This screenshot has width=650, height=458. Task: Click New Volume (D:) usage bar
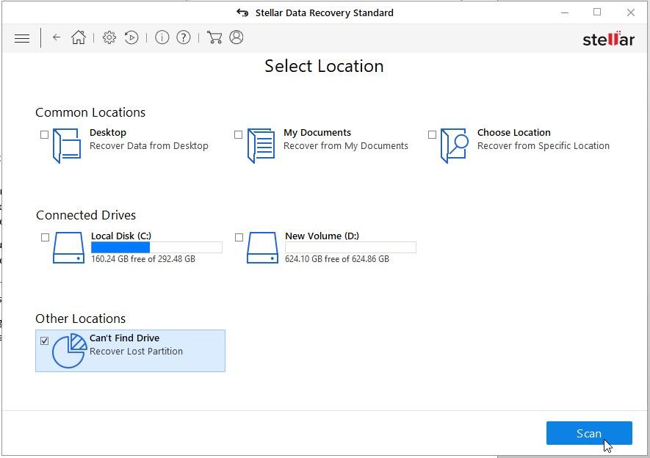pos(350,247)
